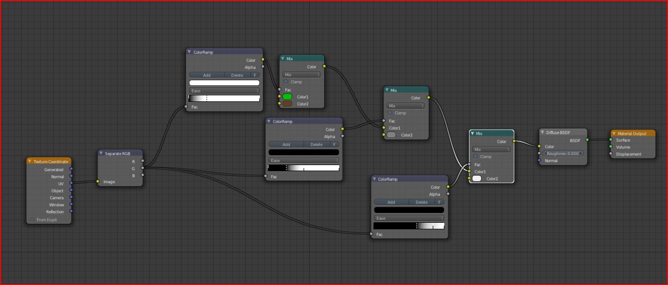668x285 pixels.
Task: Open blend type dropdown on selected Mix node
Action: pyautogui.click(x=491, y=150)
